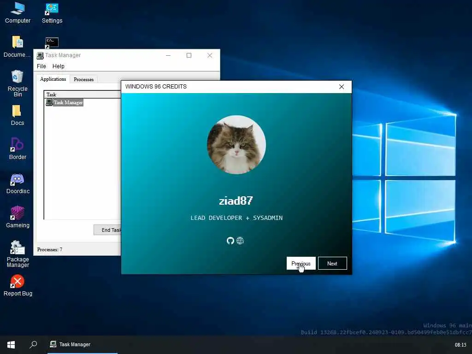
Task: Open the Settings desktop shortcut
Action: [52, 12]
